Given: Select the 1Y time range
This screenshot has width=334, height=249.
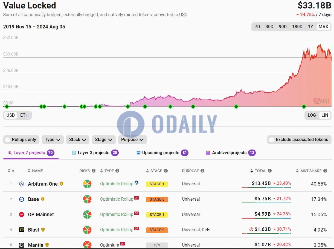Looking at the screenshot, I should (x=310, y=27).
